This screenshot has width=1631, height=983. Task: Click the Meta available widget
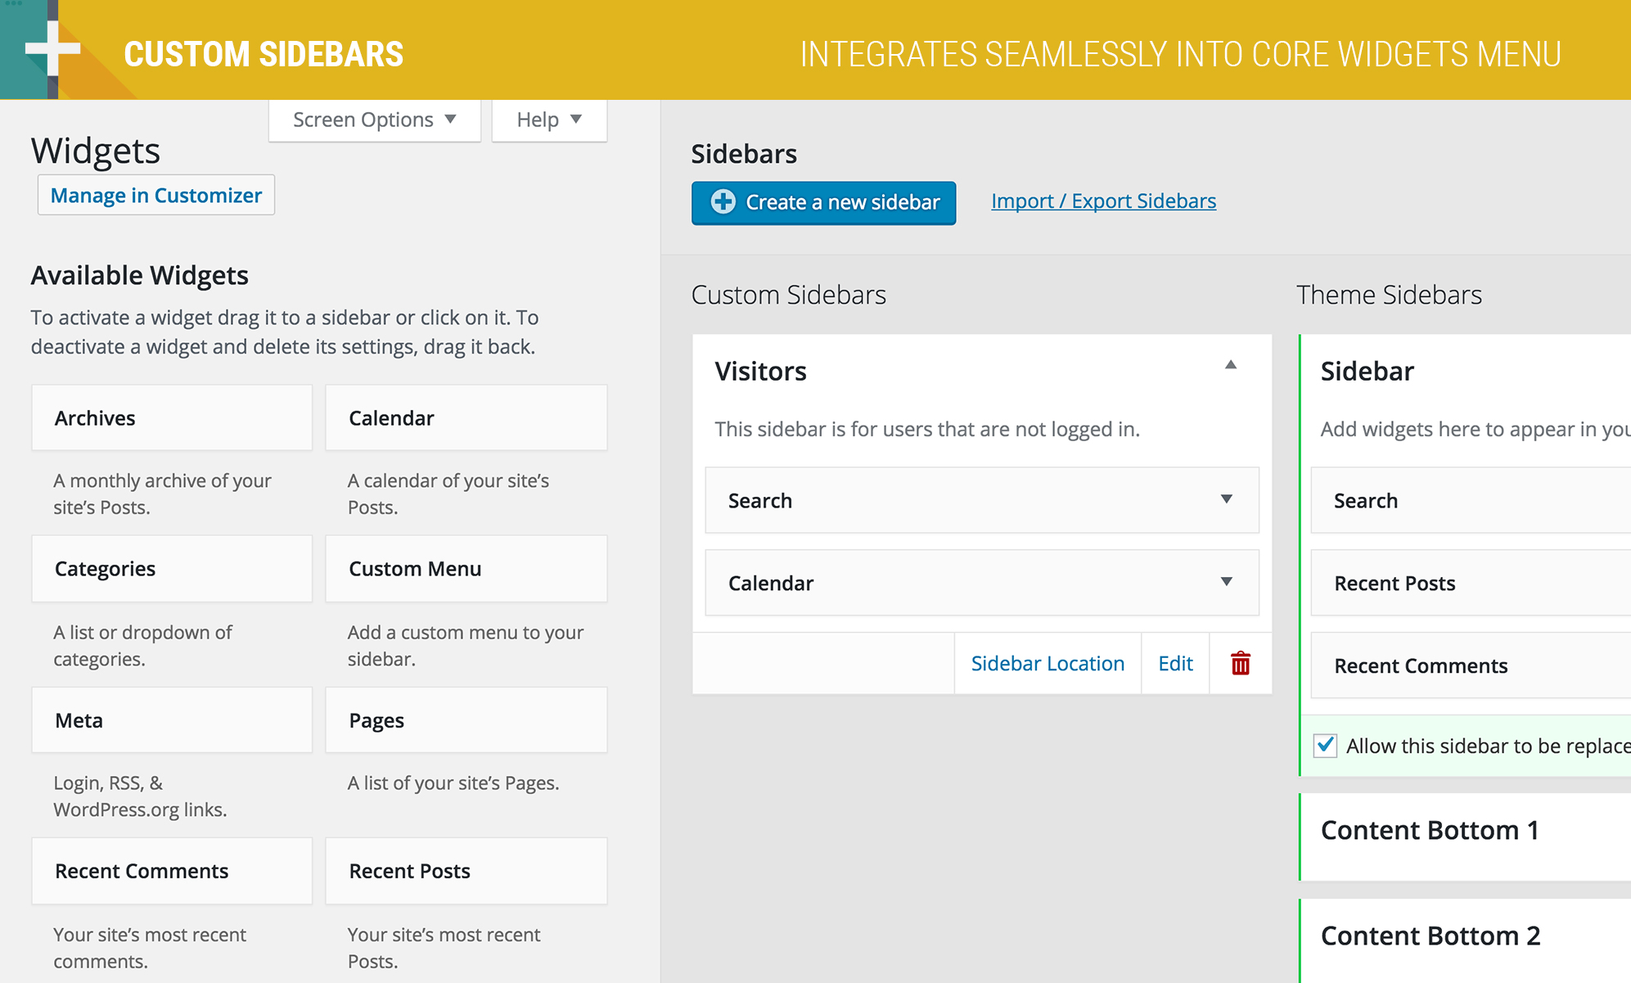click(172, 720)
